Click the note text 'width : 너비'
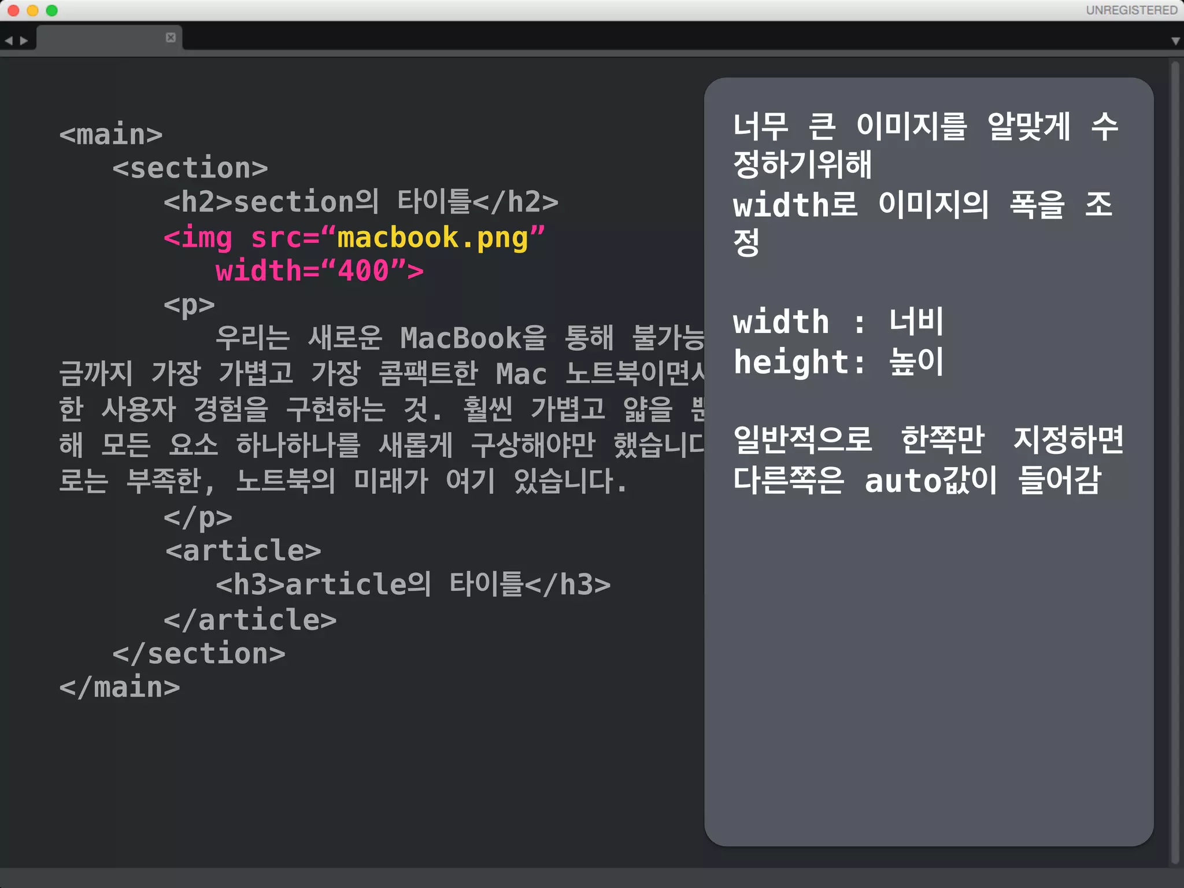 click(x=838, y=321)
